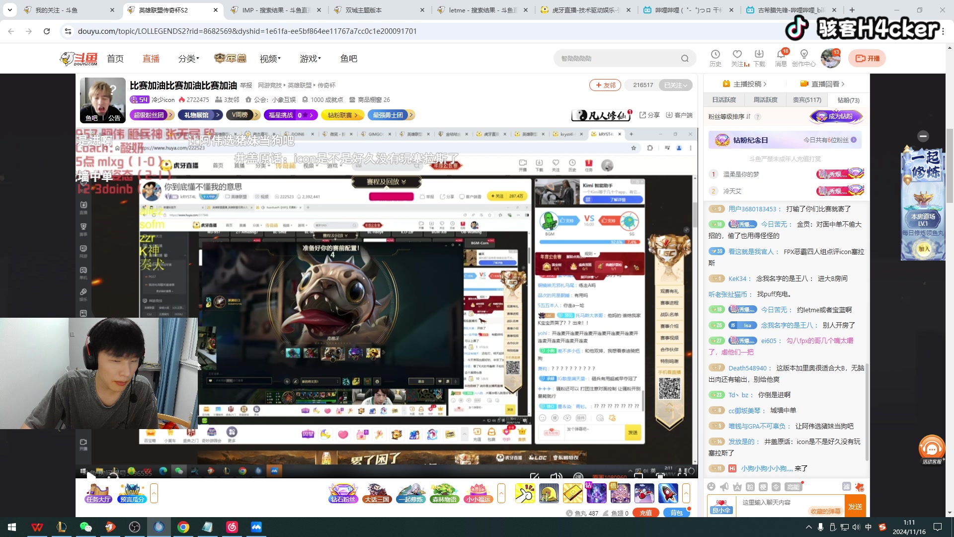Screen dimensions: 954x537
Task: Expand the 分类 category menu
Action: (189, 59)
